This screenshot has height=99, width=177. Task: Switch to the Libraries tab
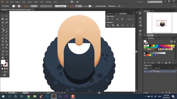point(157,68)
